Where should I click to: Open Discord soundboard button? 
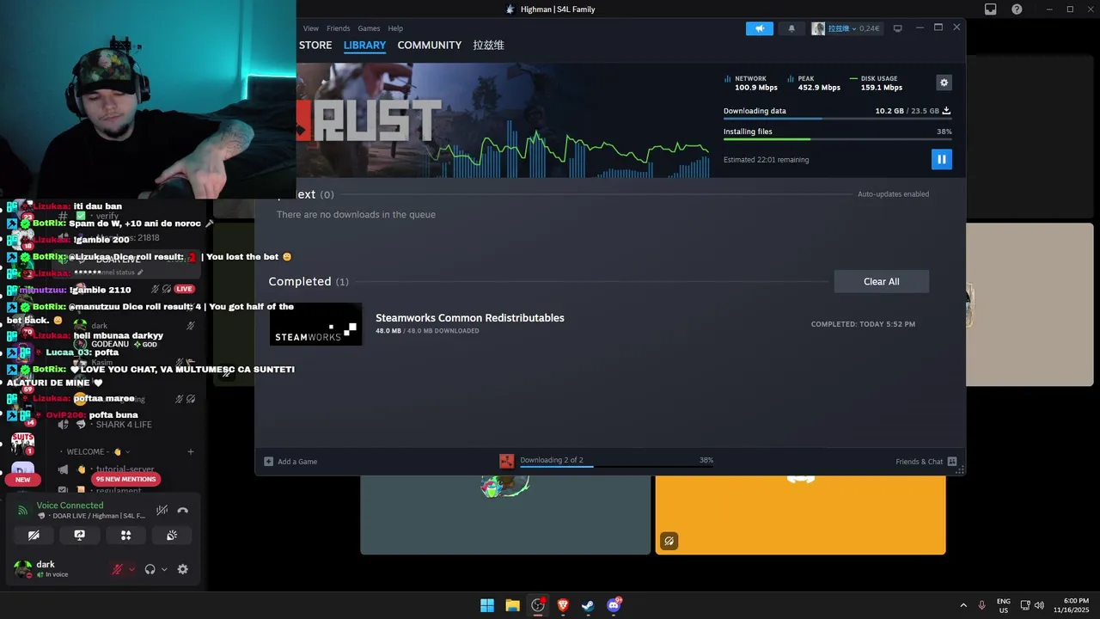172,535
